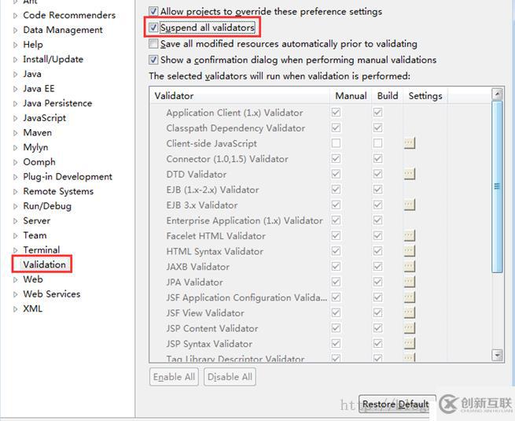Expand the Web Services tree node
Viewport: 515px width, 421px height.
pos(15,294)
